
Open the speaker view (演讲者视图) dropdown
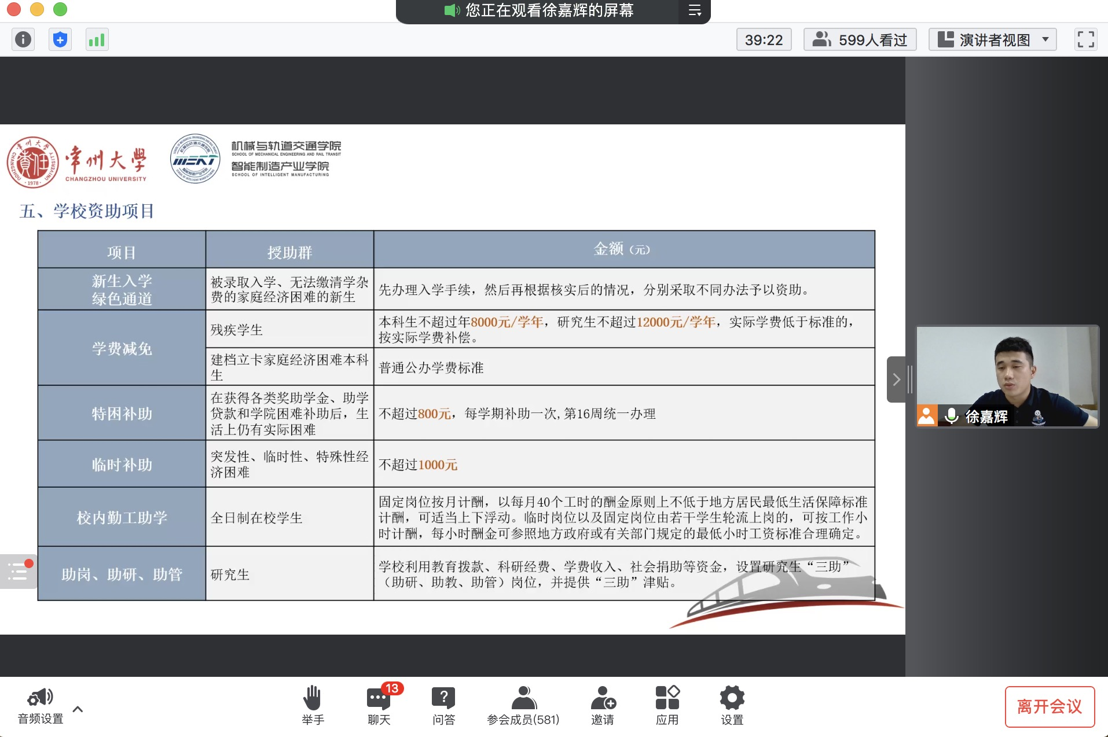click(x=992, y=39)
